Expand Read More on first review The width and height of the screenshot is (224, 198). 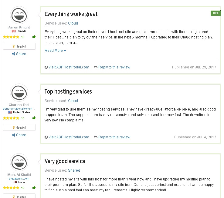click(x=55, y=51)
